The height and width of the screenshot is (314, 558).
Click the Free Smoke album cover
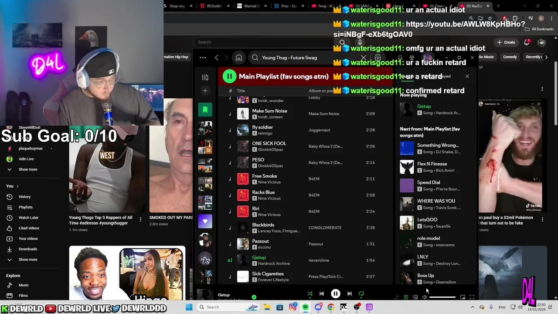pos(243,179)
